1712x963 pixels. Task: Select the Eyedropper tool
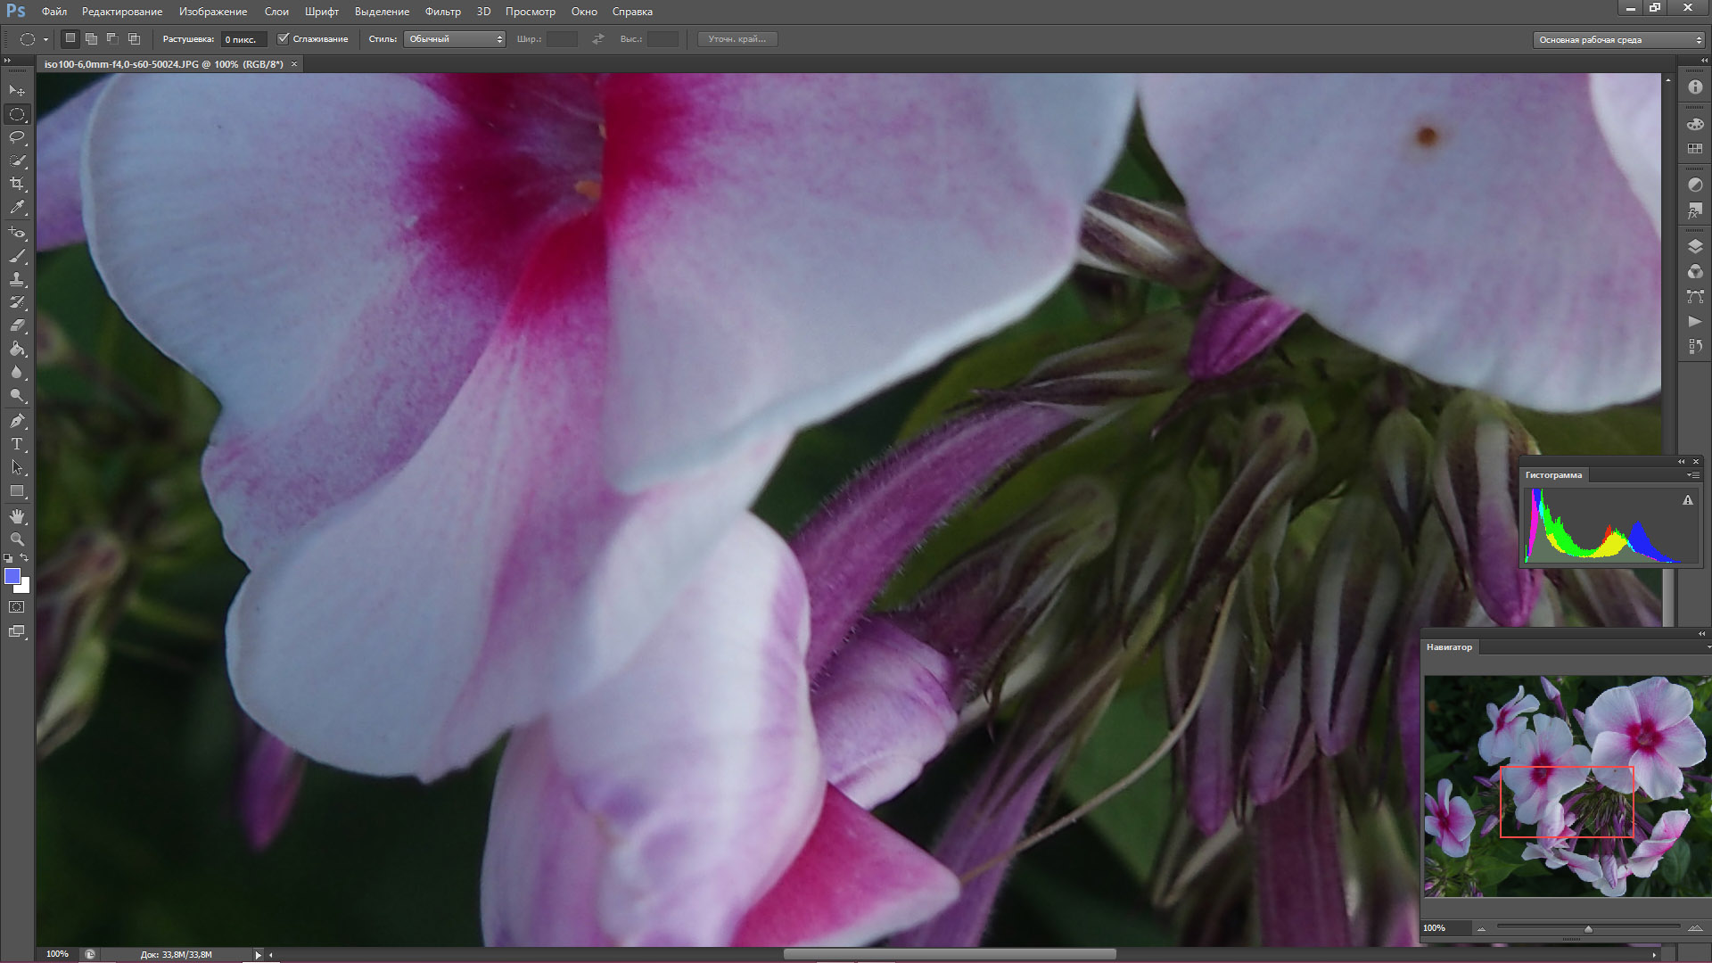click(17, 207)
